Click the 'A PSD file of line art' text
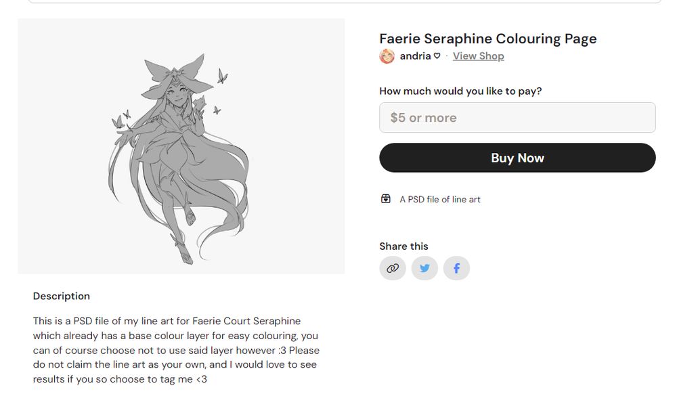The width and height of the screenshot is (677, 394). [440, 199]
